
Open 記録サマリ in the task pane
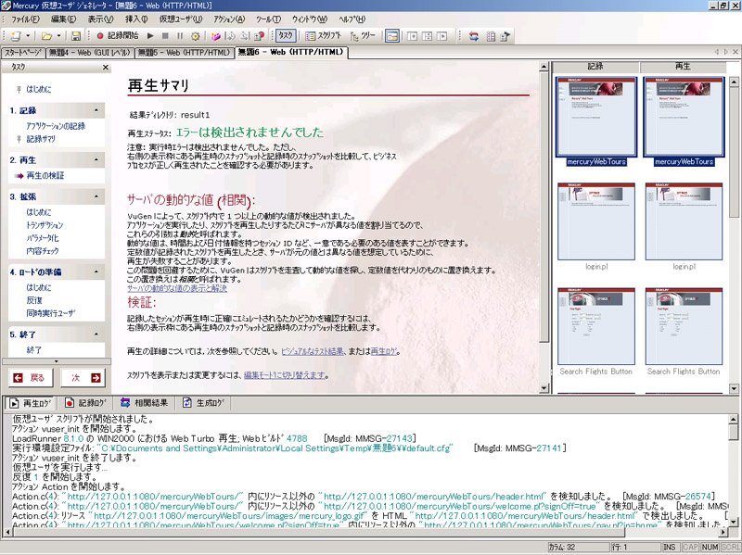tap(41, 139)
